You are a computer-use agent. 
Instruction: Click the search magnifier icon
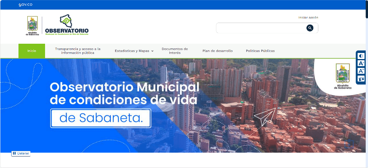tap(309, 28)
